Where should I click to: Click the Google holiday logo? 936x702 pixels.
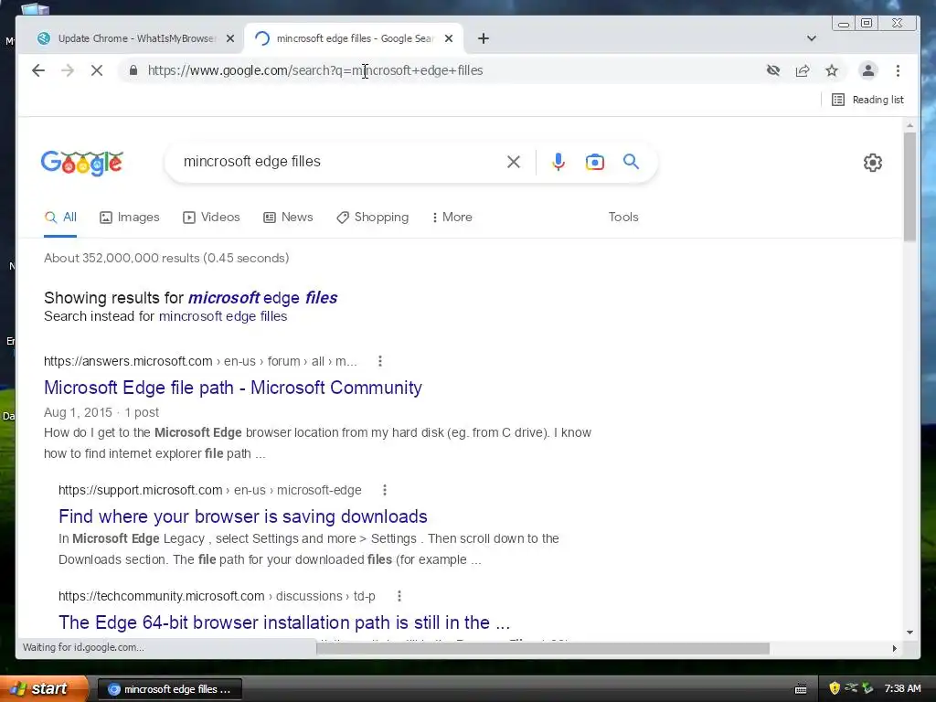point(81,163)
